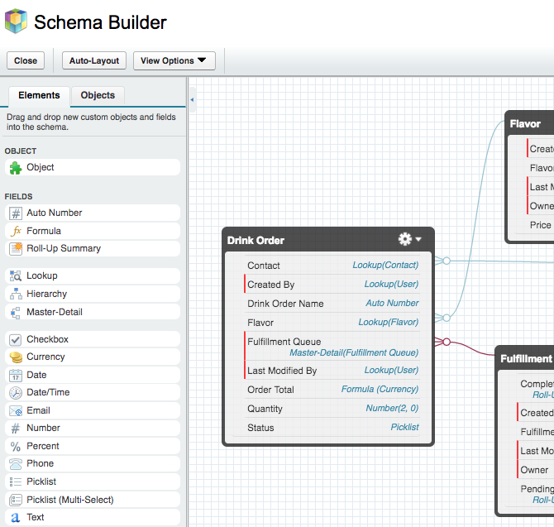Click the Formula fx icon
This screenshot has width=554, height=527.
(x=15, y=231)
